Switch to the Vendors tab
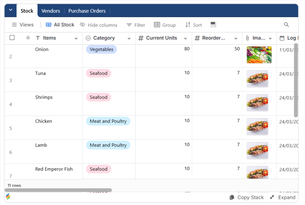 [x=51, y=11]
